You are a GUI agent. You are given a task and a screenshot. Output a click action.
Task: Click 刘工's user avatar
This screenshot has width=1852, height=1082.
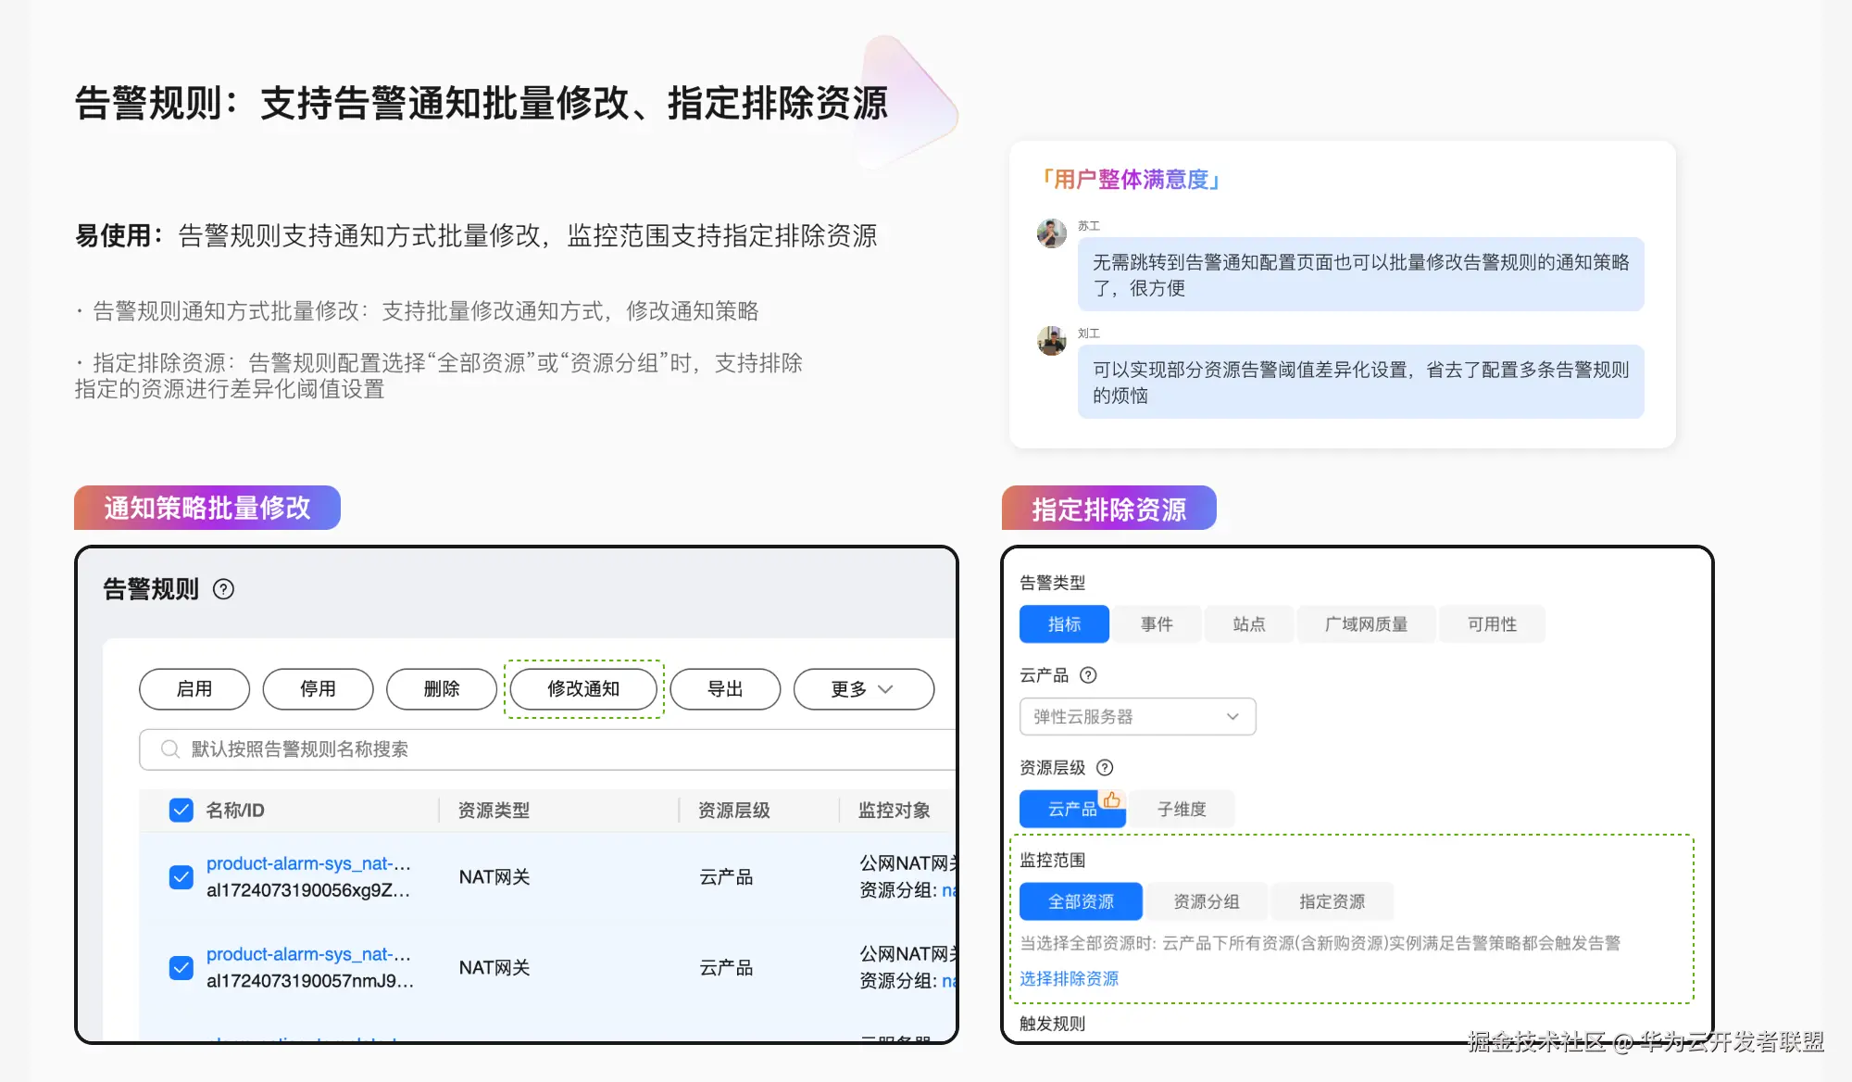pos(1051,341)
